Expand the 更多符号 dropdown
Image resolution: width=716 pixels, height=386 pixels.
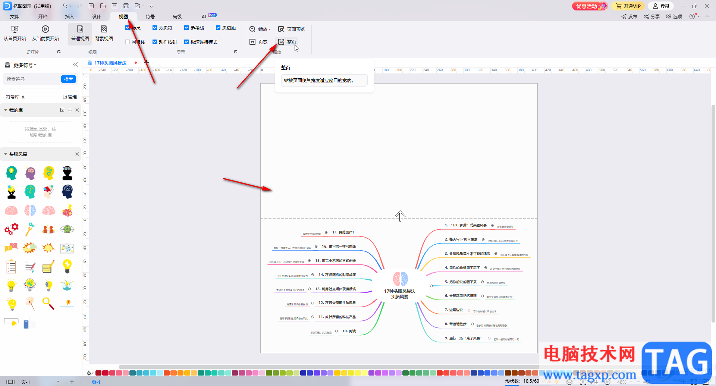point(25,65)
